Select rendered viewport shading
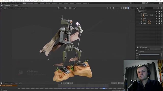This screenshot has height=91, width=163. click(x=128, y=8)
